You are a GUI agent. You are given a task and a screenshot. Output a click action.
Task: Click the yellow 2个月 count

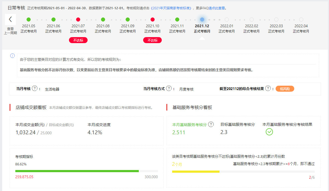click(x=177, y=164)
